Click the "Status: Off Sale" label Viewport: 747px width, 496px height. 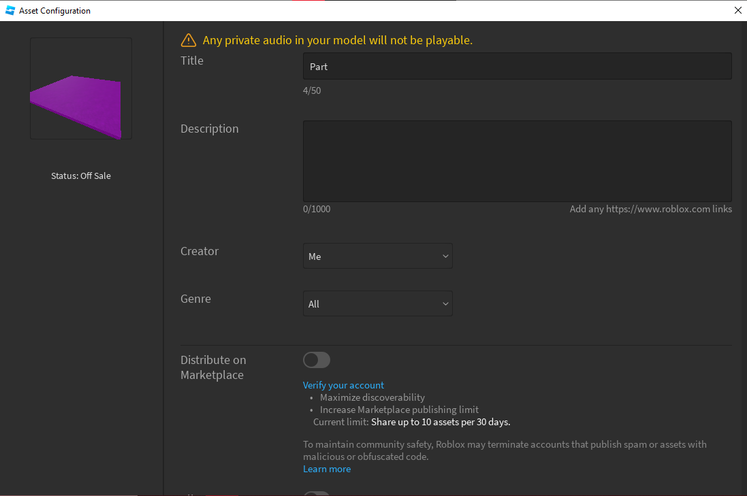point(80,176)
